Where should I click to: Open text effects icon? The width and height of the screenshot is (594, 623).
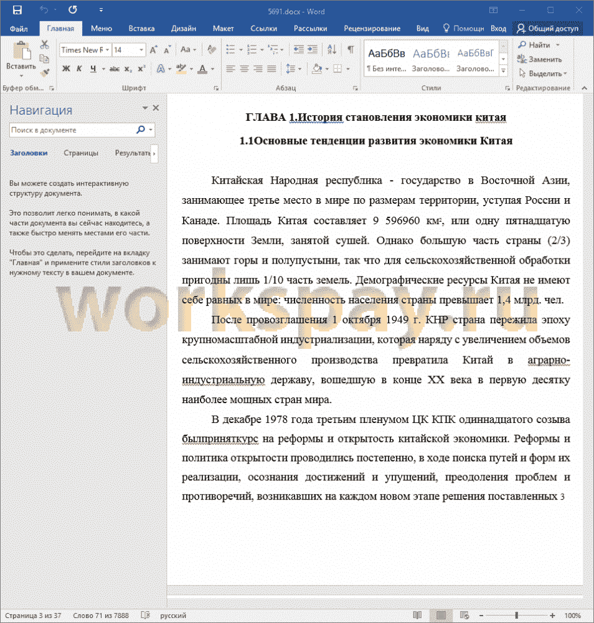pyautogui.click(x=161, y=69)
